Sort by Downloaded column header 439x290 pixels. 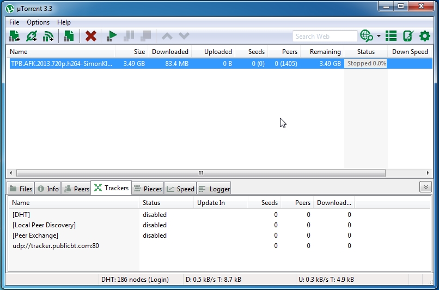point(170,52)
